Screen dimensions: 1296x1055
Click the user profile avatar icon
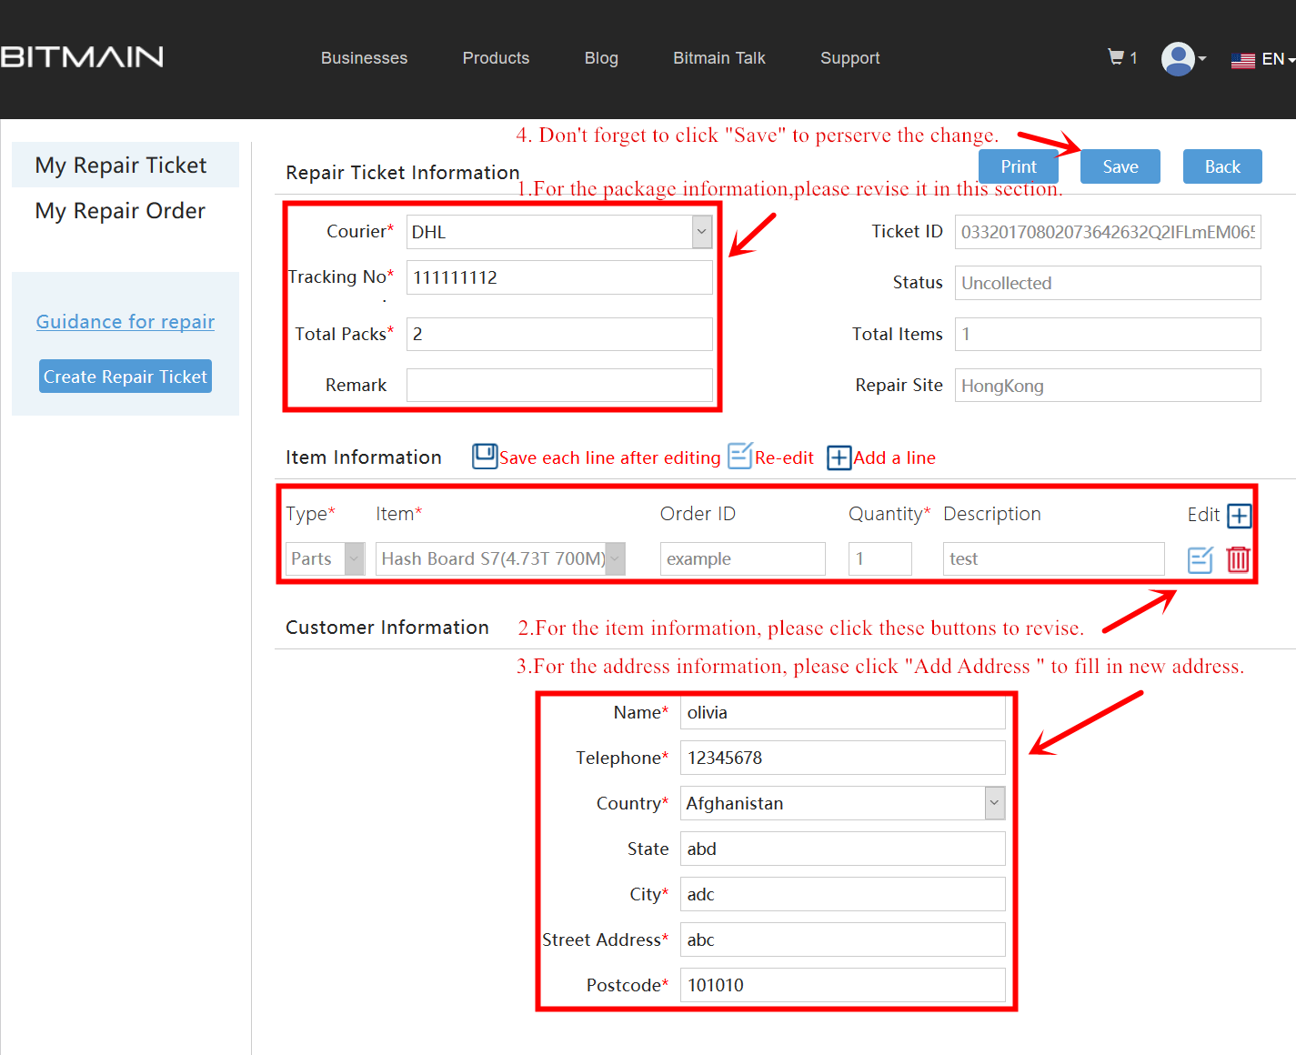pyautogui.click(x=1177, y=58)
